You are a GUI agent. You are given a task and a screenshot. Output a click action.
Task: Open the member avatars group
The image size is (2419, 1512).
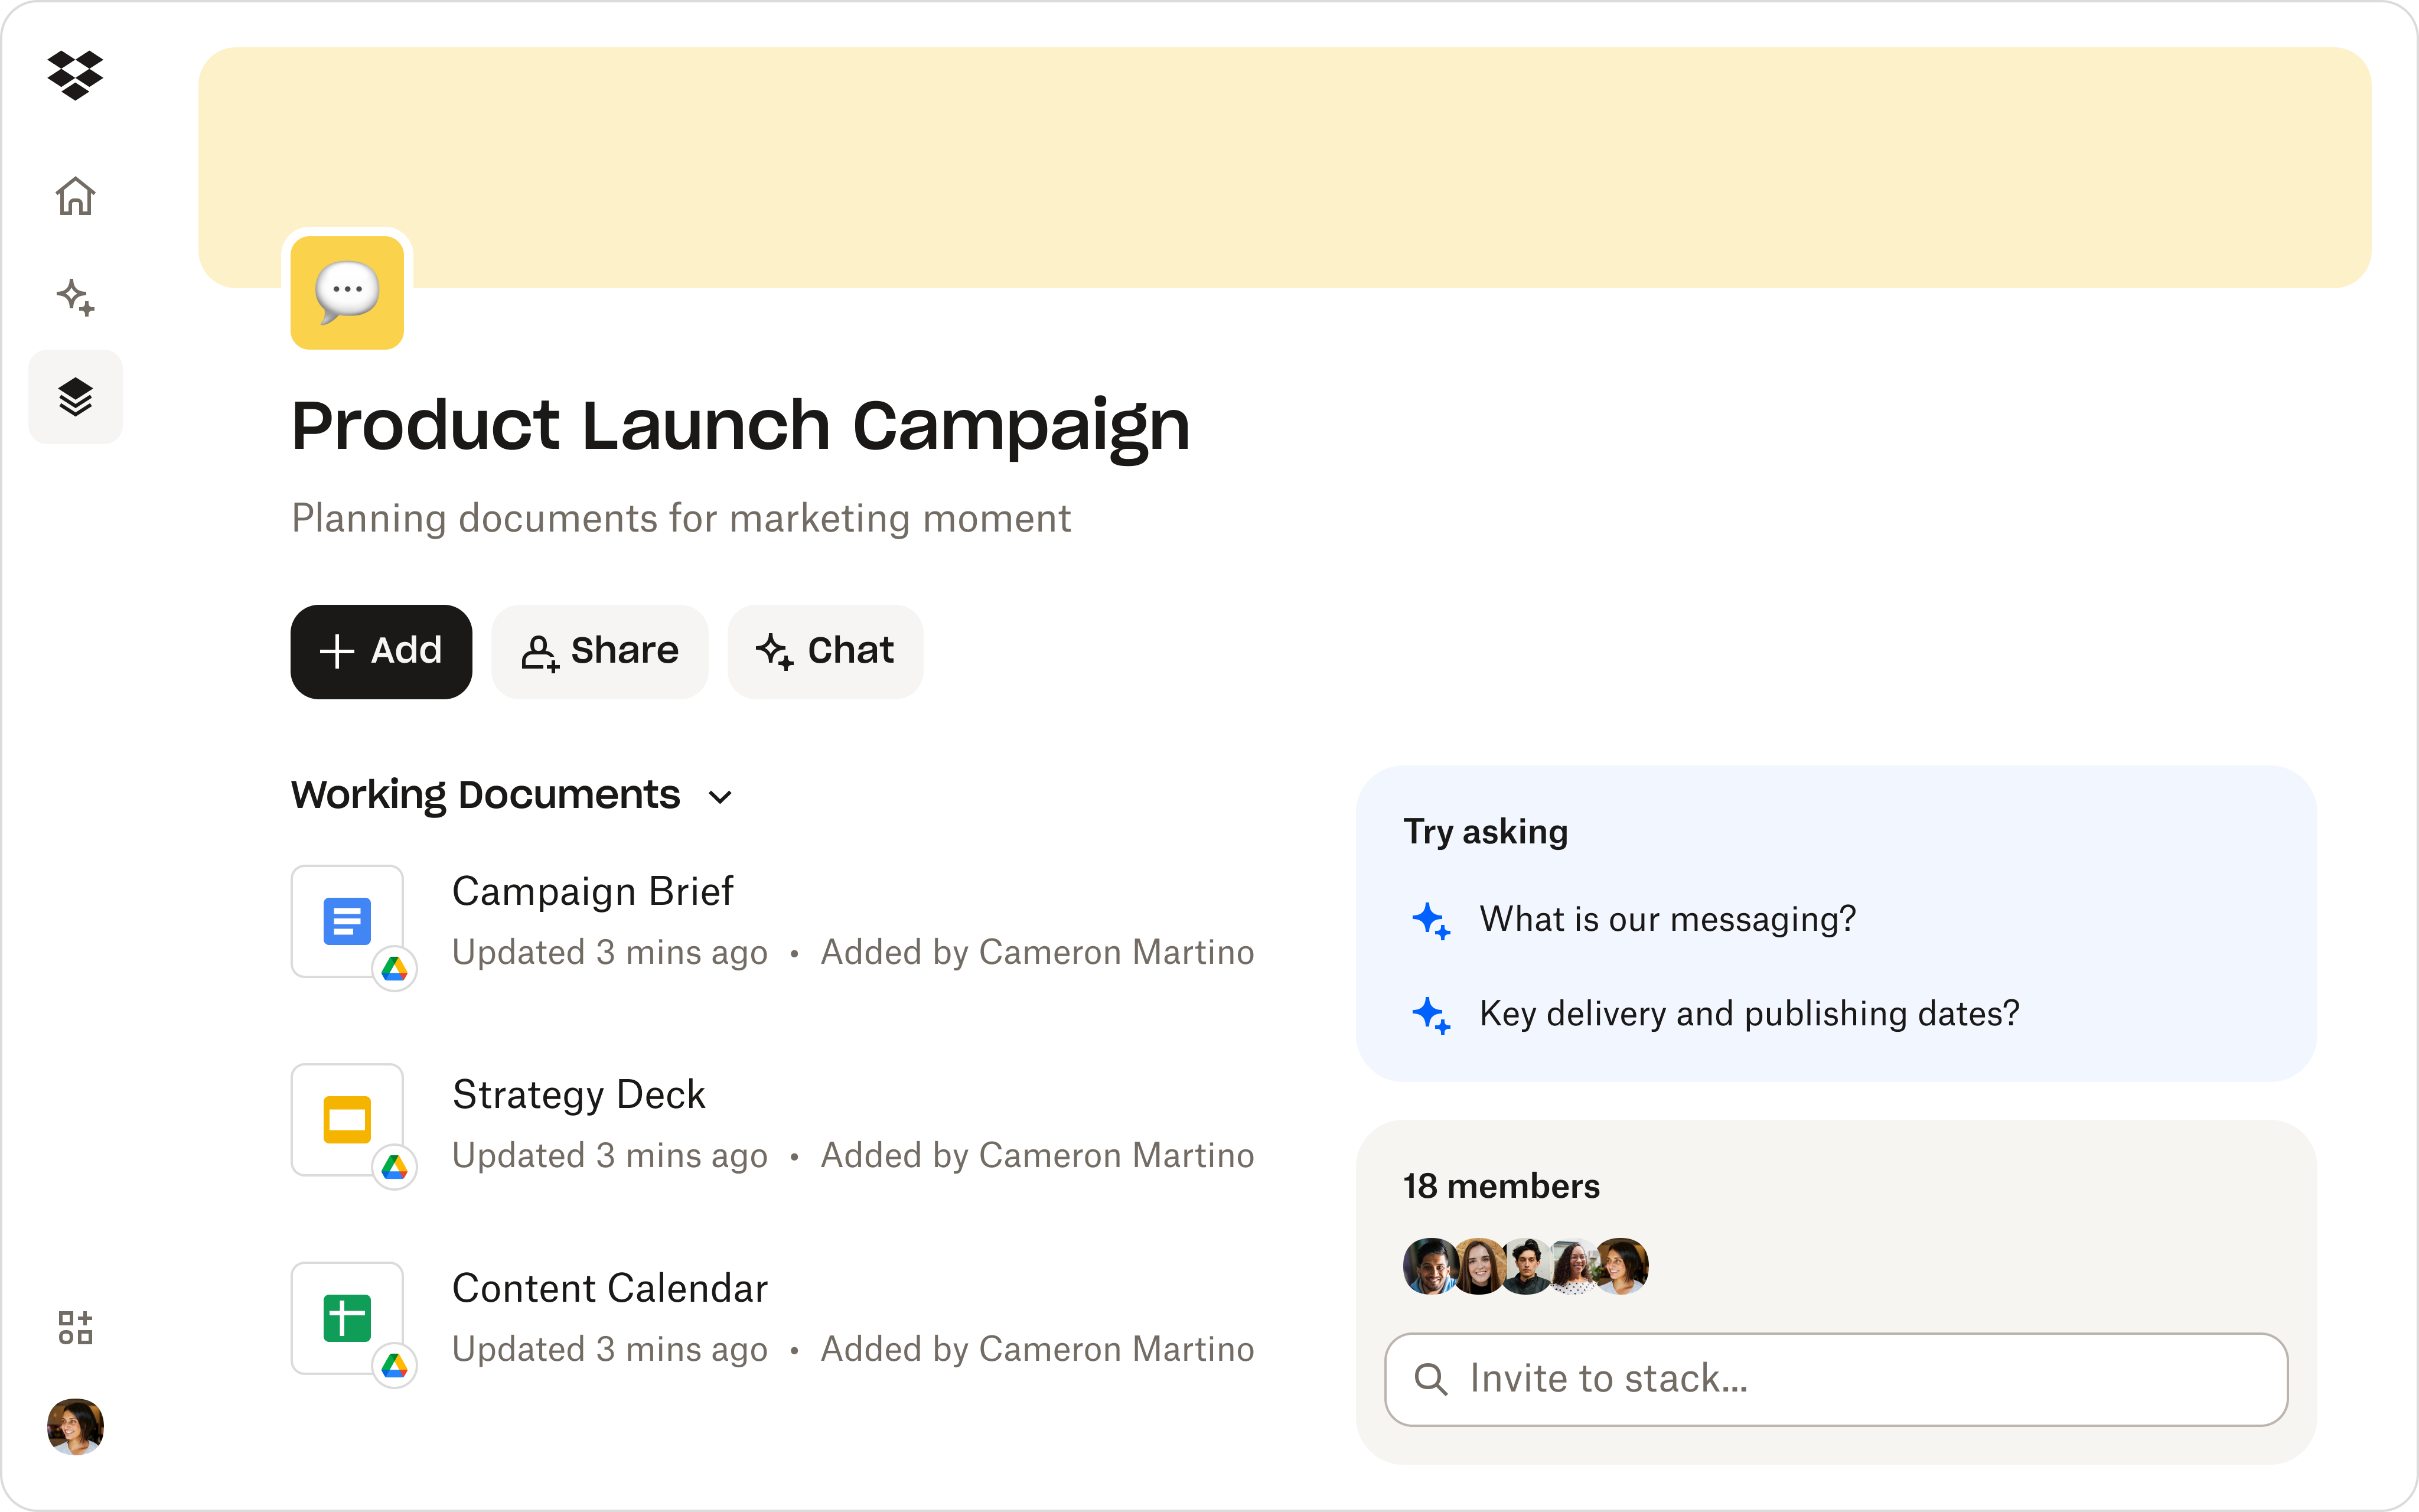tap(1524, 1266)
